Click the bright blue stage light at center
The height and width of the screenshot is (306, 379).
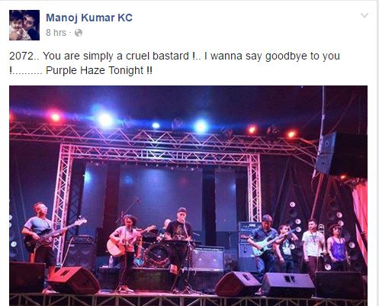[x=201, y=126]
